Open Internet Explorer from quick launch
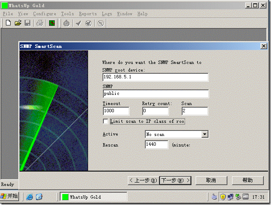 pyautogui.click(x=30, y=197)
